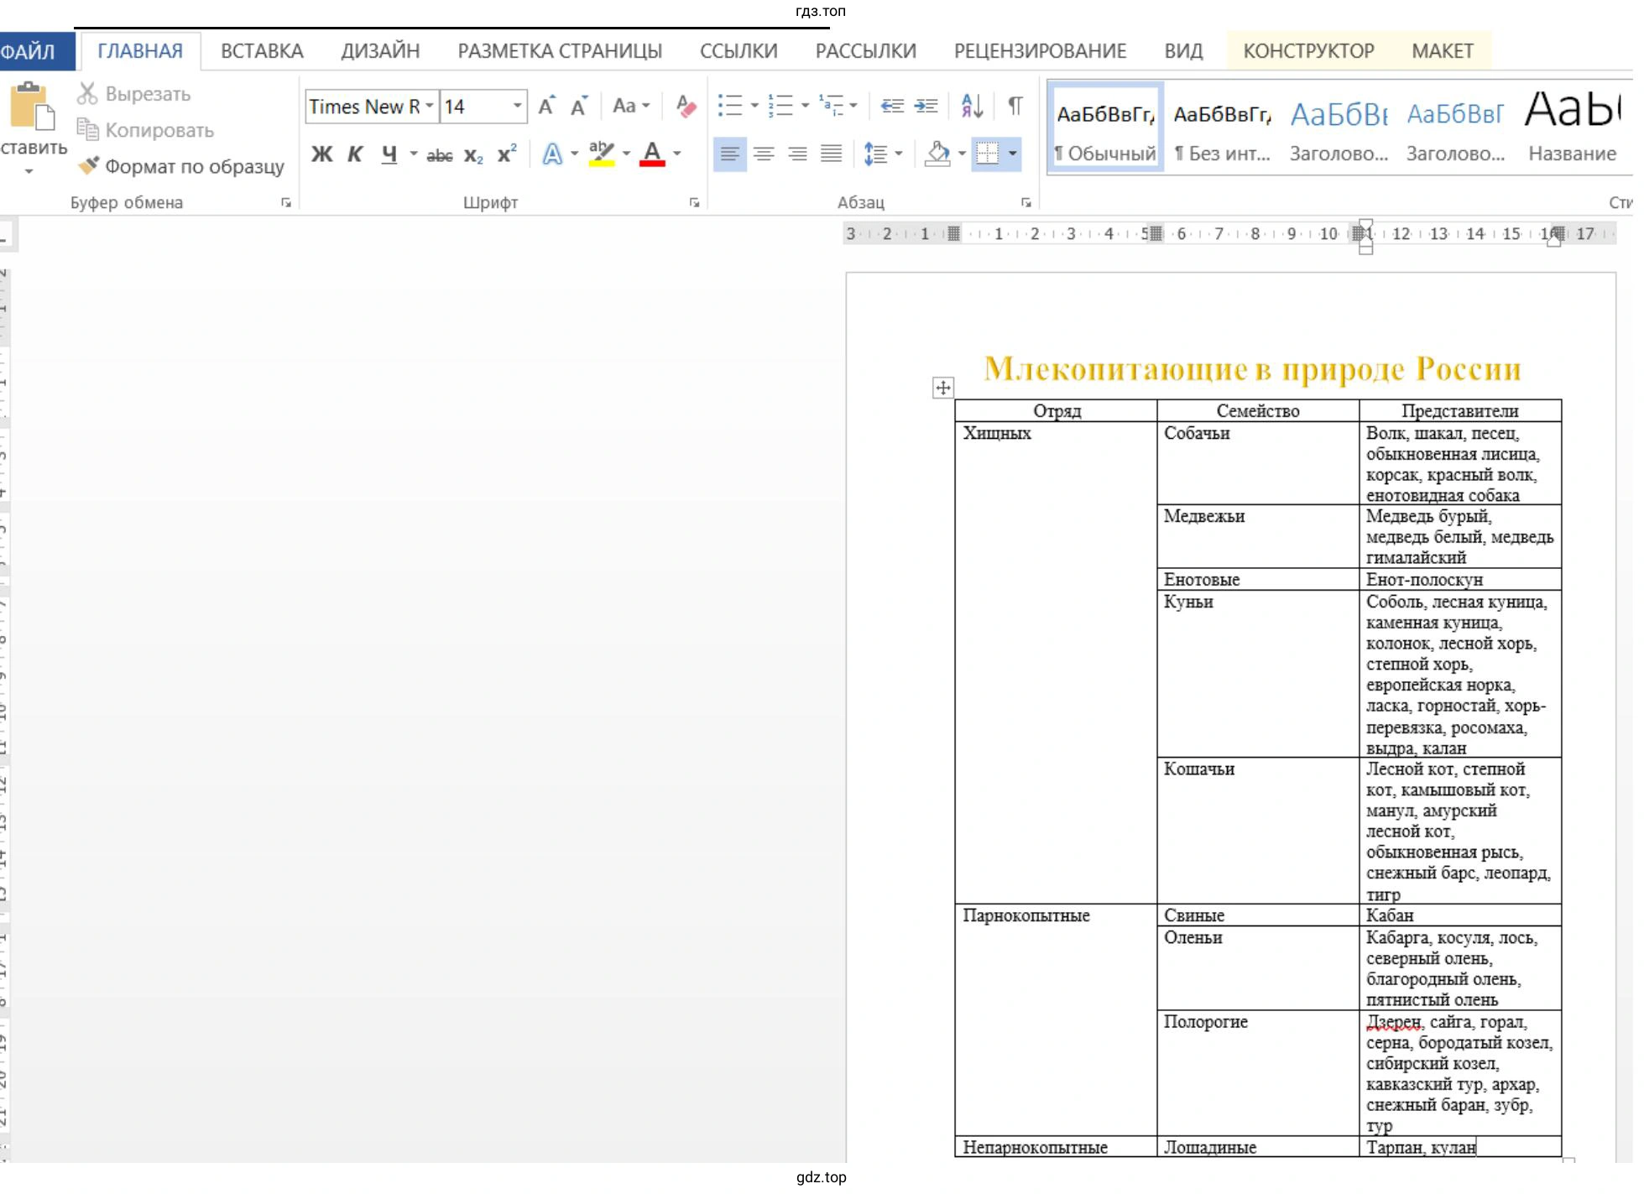Image resolution: width=1644 pixels, height=1194 pixels.
Task: Apply yellow text highlight color
Action: [x=602, y=154]
